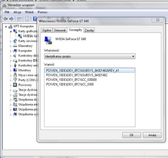
Task: Switch to the Sterownik tab
Action: [x=60, y=30]
